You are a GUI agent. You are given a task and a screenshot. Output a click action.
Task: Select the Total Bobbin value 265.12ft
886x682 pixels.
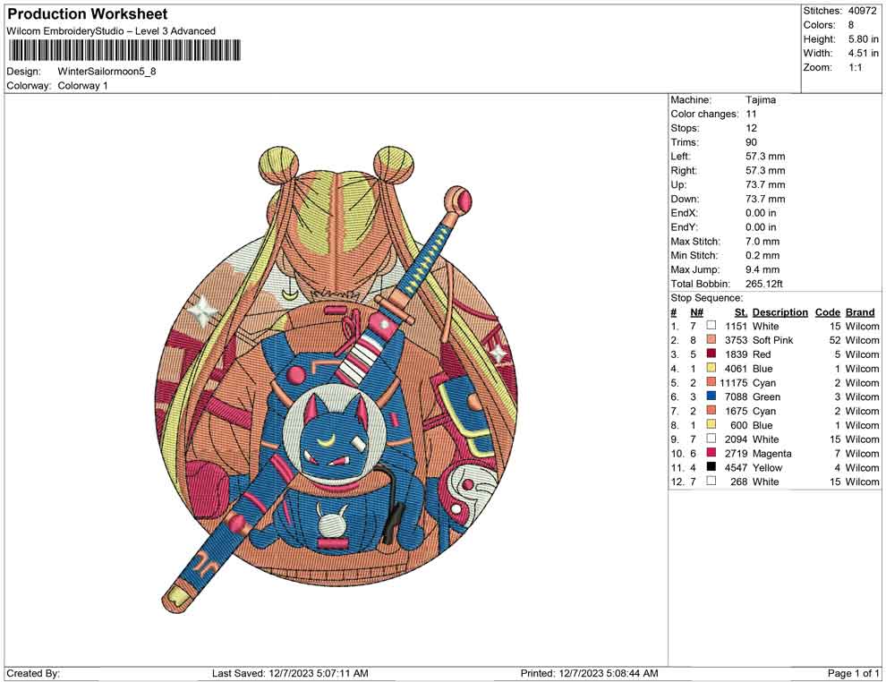point(764,284)
